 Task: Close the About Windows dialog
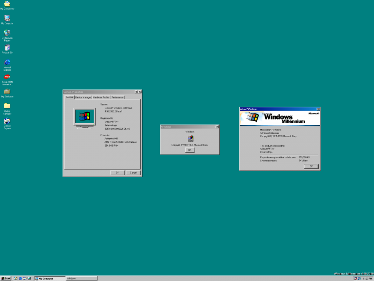(318, 109)
